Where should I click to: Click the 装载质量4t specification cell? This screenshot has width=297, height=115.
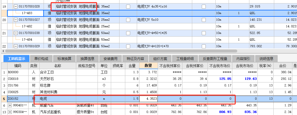tap(87, 105)
